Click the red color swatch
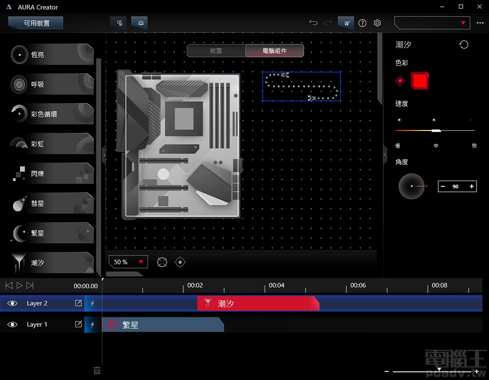 [420, 81]
